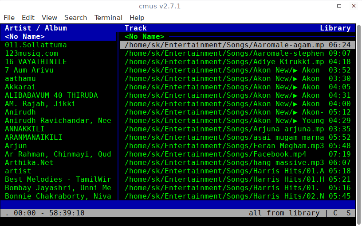Select Akon New track lasting 04:05

click(x=238, y=87)
